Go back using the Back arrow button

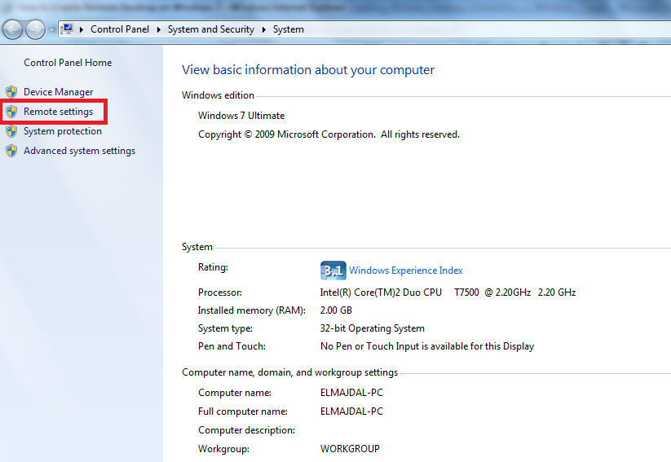tap(12, 30)
